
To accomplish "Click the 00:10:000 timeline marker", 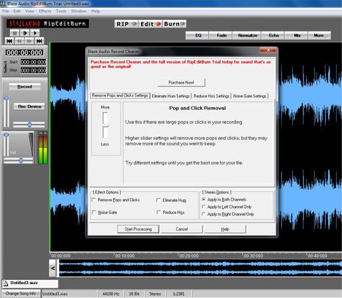I will tap(124, 256).
